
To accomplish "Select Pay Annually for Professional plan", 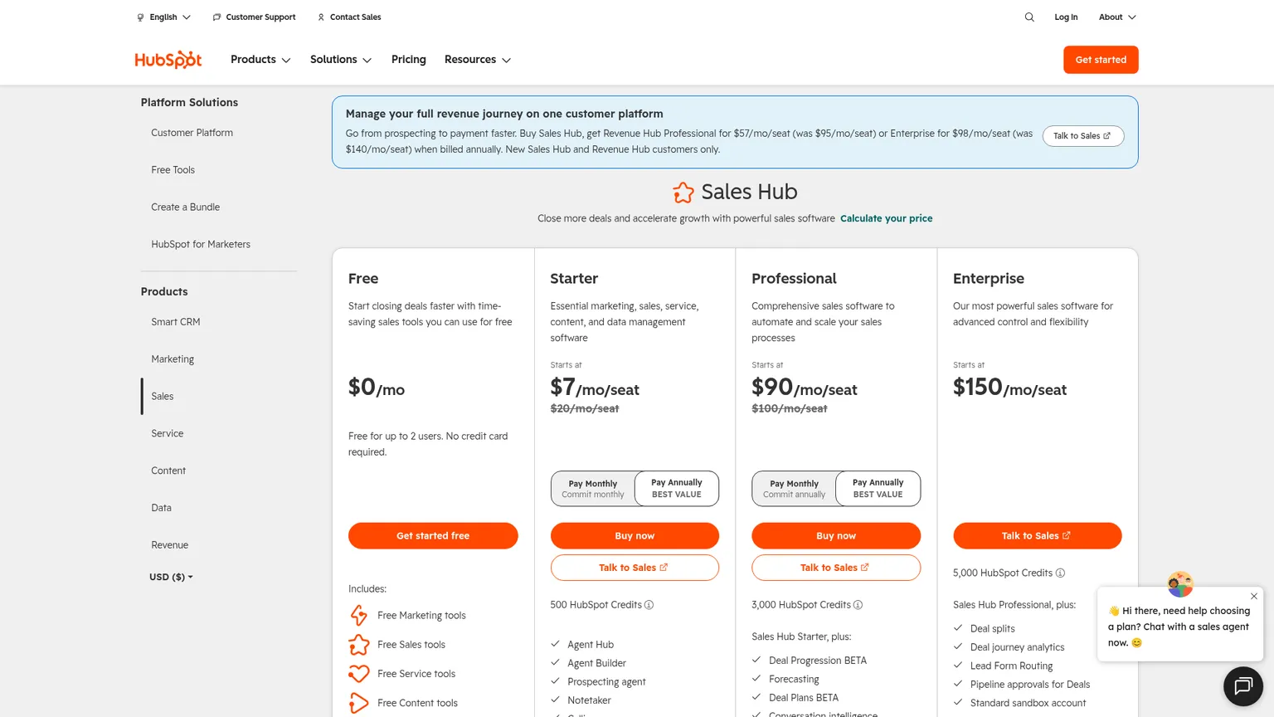I will point(878,488).
